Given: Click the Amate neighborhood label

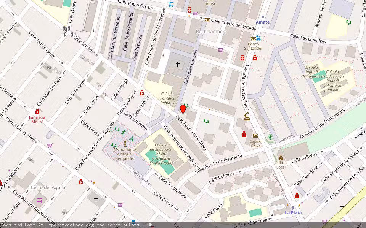Looking at the screenshot, I should (x=263, y=22).
